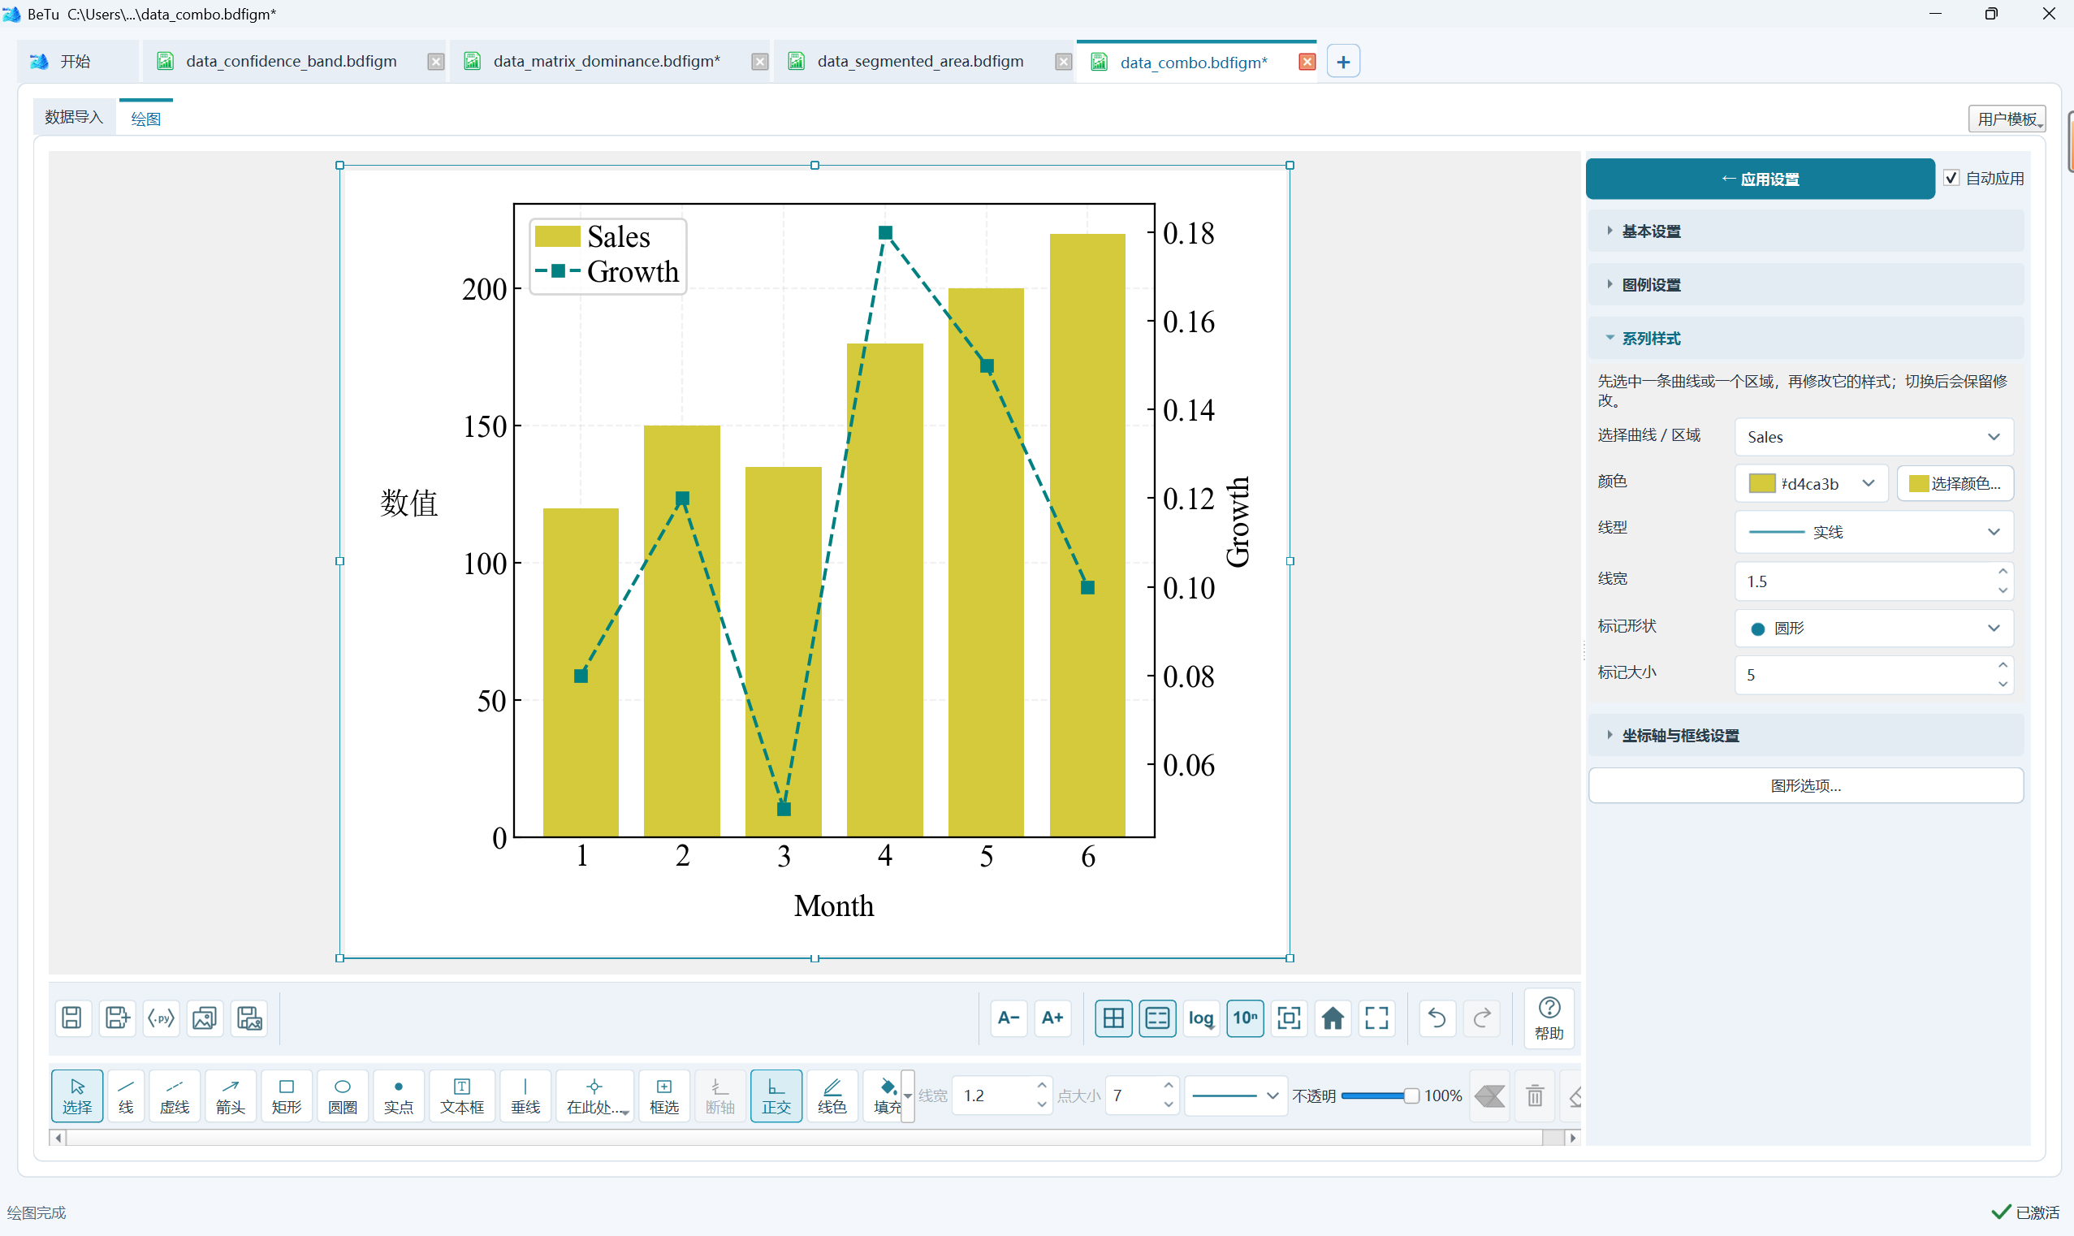Toggle the legend display button

pos(1157,1018)
